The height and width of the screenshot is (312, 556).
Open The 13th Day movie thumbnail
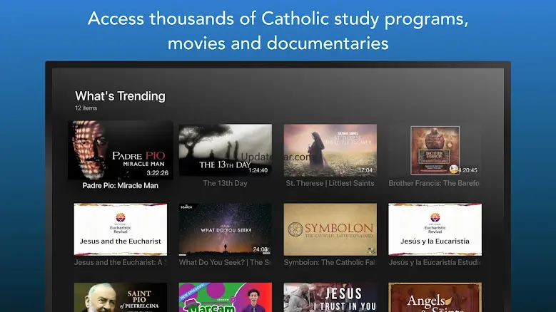point(226,150)
